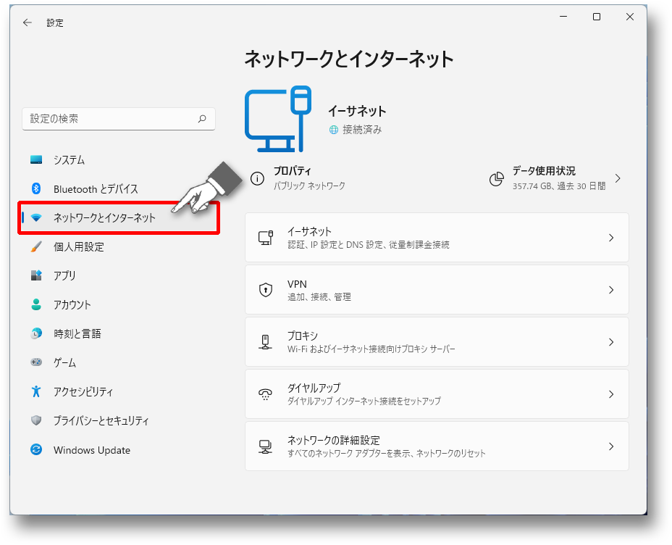The image size is (672, 545).
Task: Select Windows Update in the sidebar
Action: pyautogui.click(x=119, y=449)
